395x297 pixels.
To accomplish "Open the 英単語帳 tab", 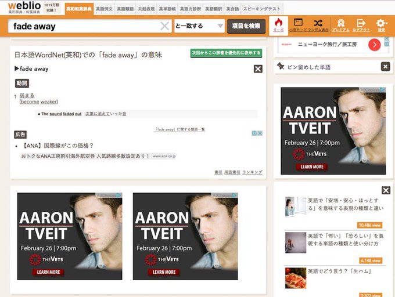I will click(x=167, y=9).
